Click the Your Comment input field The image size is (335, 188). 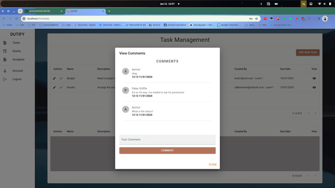click(167, 139)
